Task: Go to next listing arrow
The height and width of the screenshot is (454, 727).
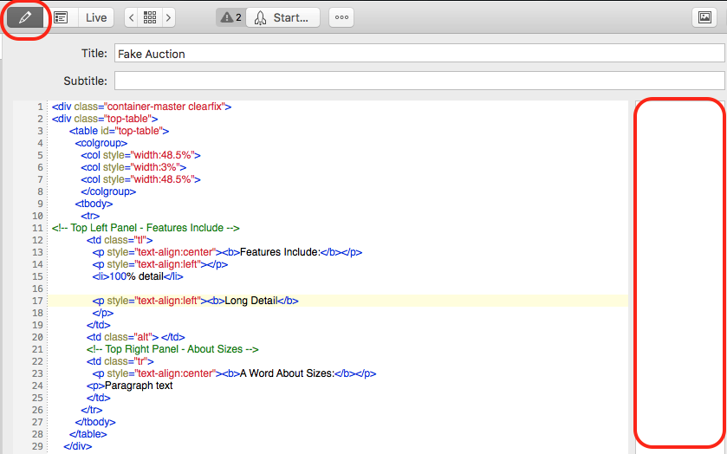Action: click(x=168, y=17)
